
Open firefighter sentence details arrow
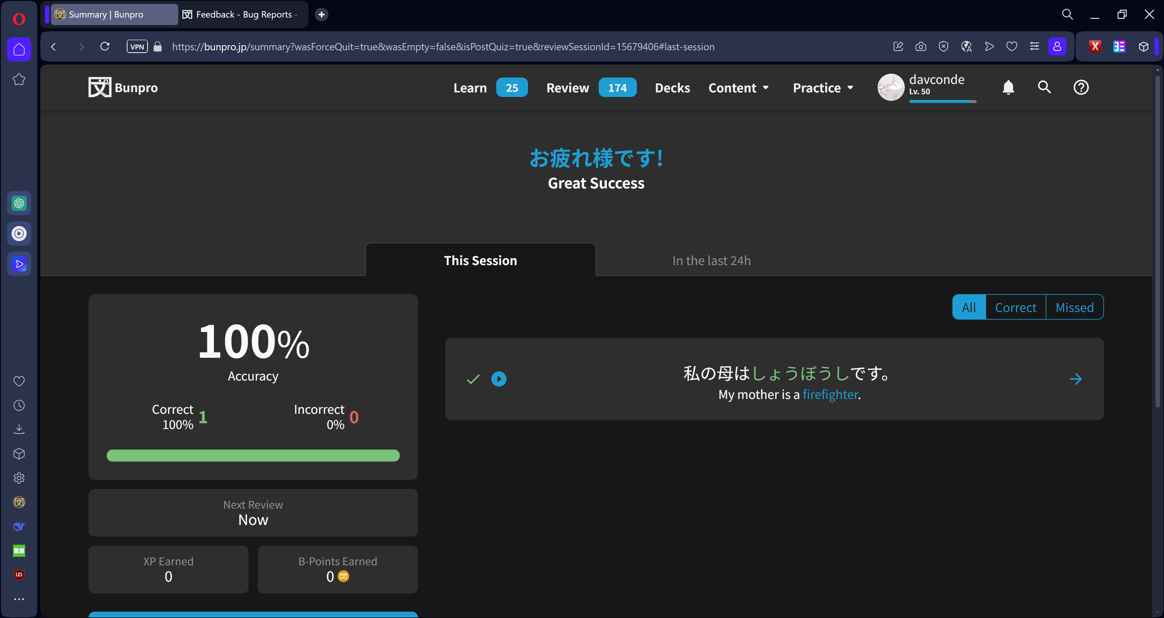click(1075, 379)
